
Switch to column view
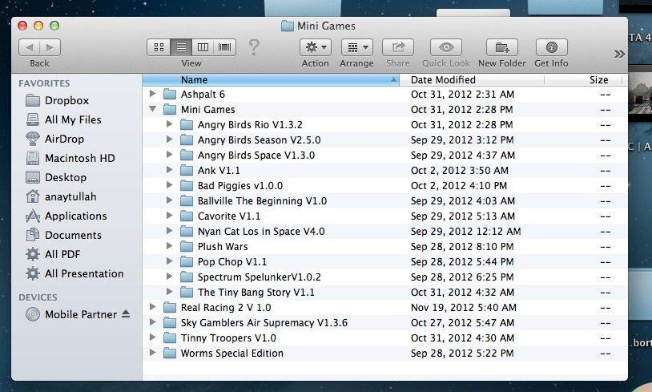click(x=203, y=47)
